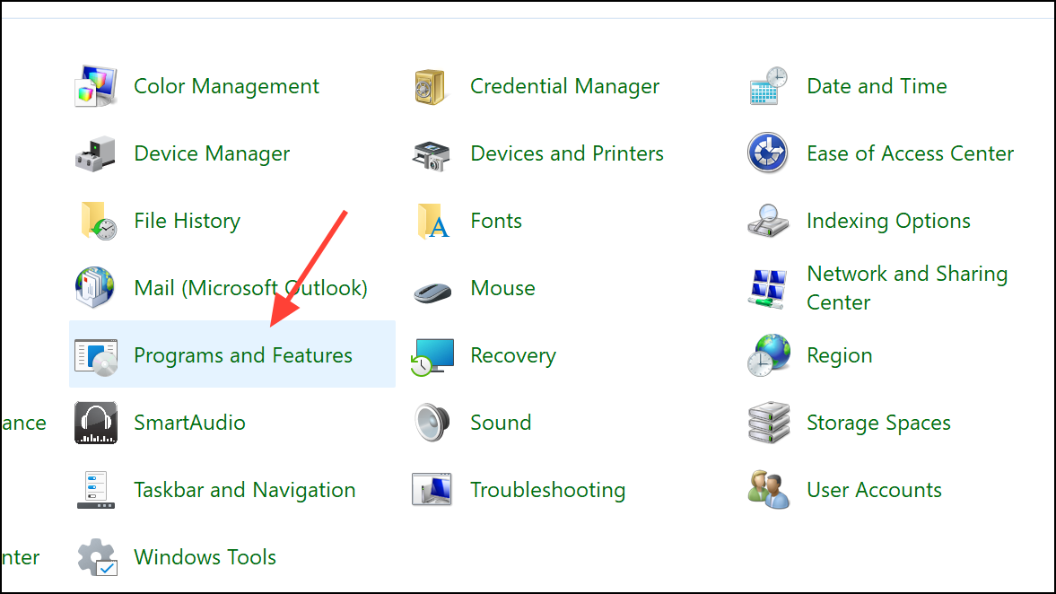Click the Credential Manager safe icon
This screenshot has width=1056, height=594.
pyautogui.click(x=432, y=85)
